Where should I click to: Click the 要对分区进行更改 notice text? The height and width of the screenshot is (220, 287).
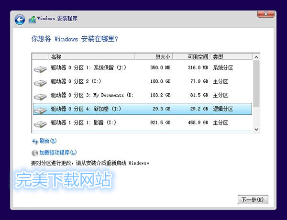pos(90,163)
